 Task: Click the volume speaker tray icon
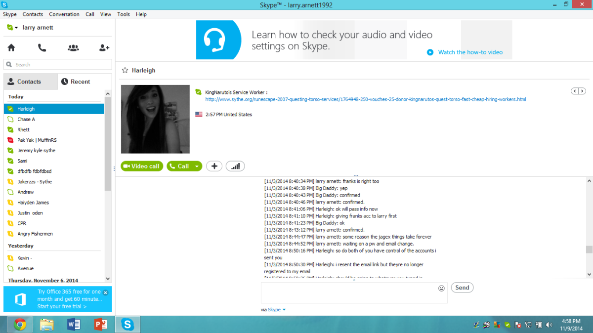pos(549,325)
